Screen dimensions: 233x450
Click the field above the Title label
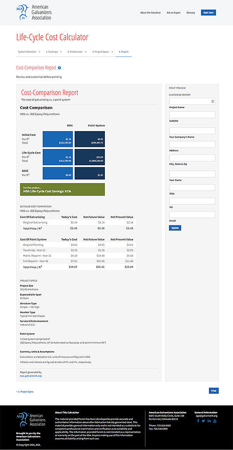point(192,187)
